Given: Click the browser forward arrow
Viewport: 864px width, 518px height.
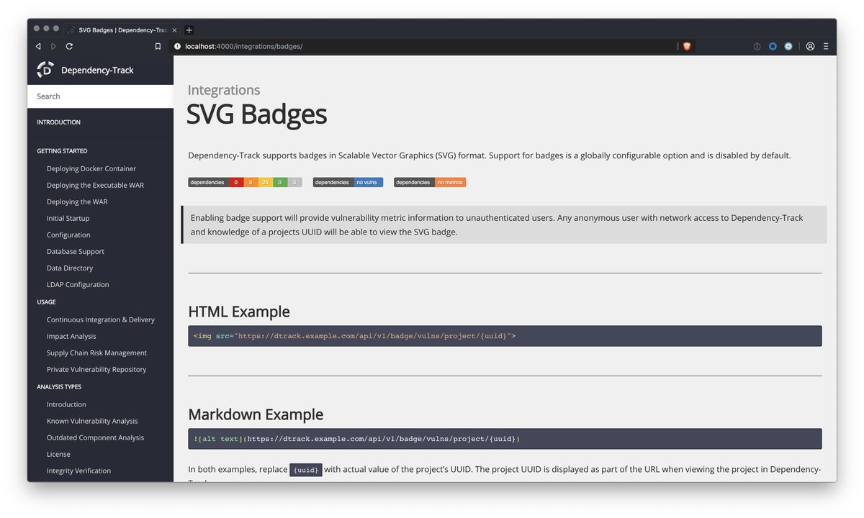Looking at the screenshot, I should tap(53, 46).
